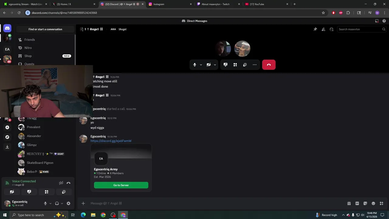Viewport: 389px width, 219px height.
Task: Expand mic options arrow in user panel
Action: (x=50, y=203)
